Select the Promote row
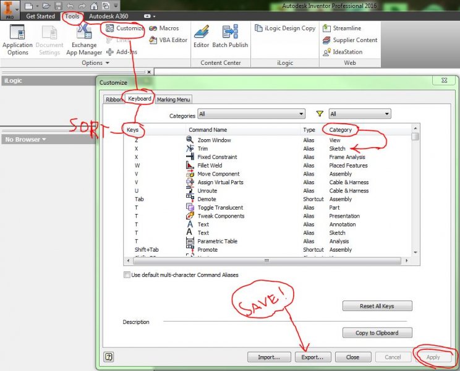The width and height of the screenshot is (460, 371). coord(268,250)
